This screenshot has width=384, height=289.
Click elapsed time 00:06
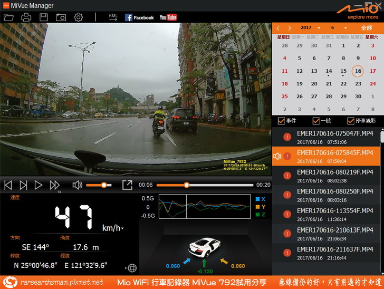point(146,185)
